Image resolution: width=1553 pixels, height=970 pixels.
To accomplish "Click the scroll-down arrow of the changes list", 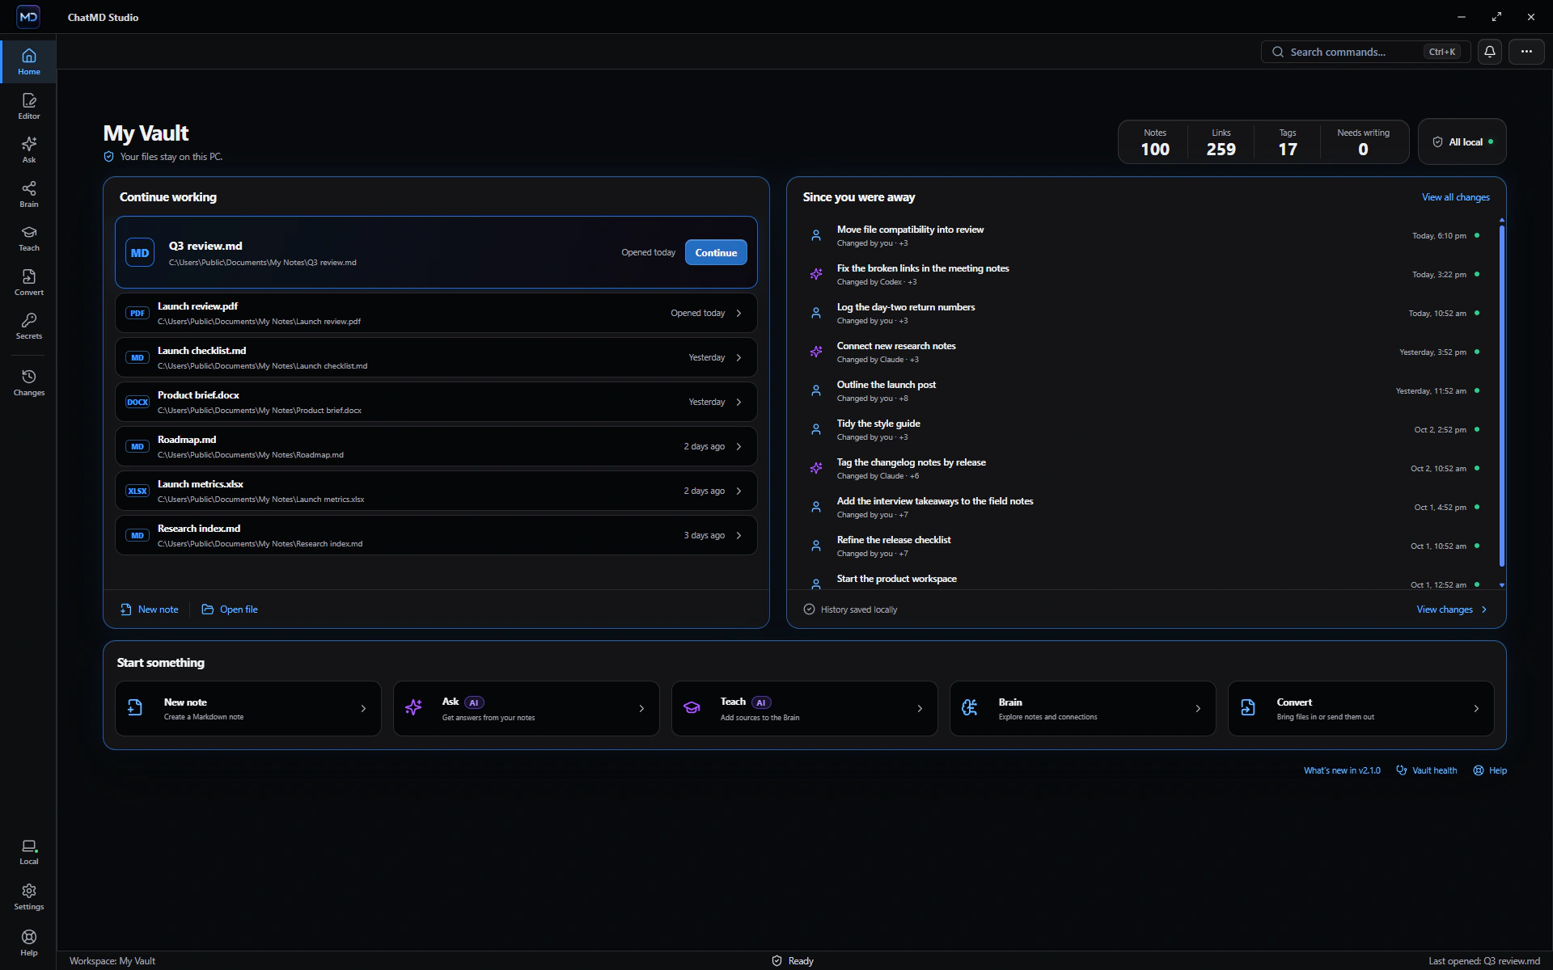I will coord(1502,585).
